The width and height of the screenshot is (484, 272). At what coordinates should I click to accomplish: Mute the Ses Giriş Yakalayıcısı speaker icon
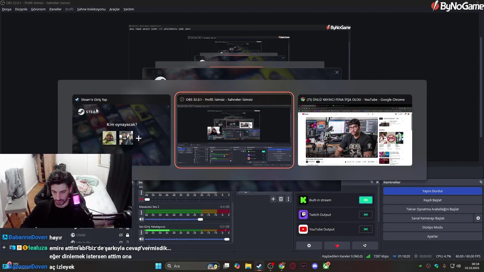(141, 239)
